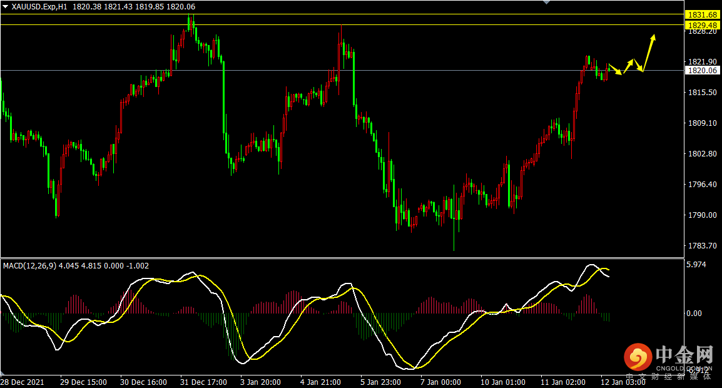Click the MACD 0.00 scale value

click(x=694, y=314)
